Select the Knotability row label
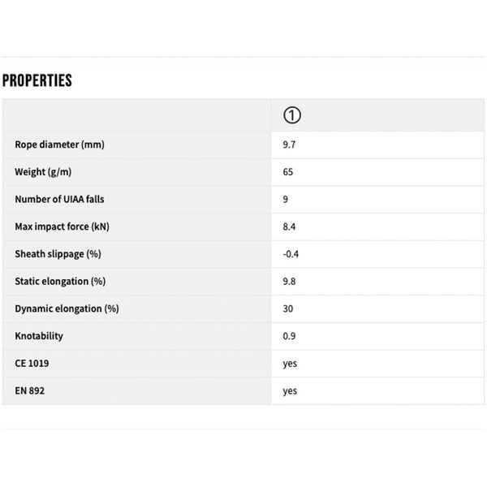Viewport: 487px width, 487px height. pyautogui.click(x=39, y=336)
